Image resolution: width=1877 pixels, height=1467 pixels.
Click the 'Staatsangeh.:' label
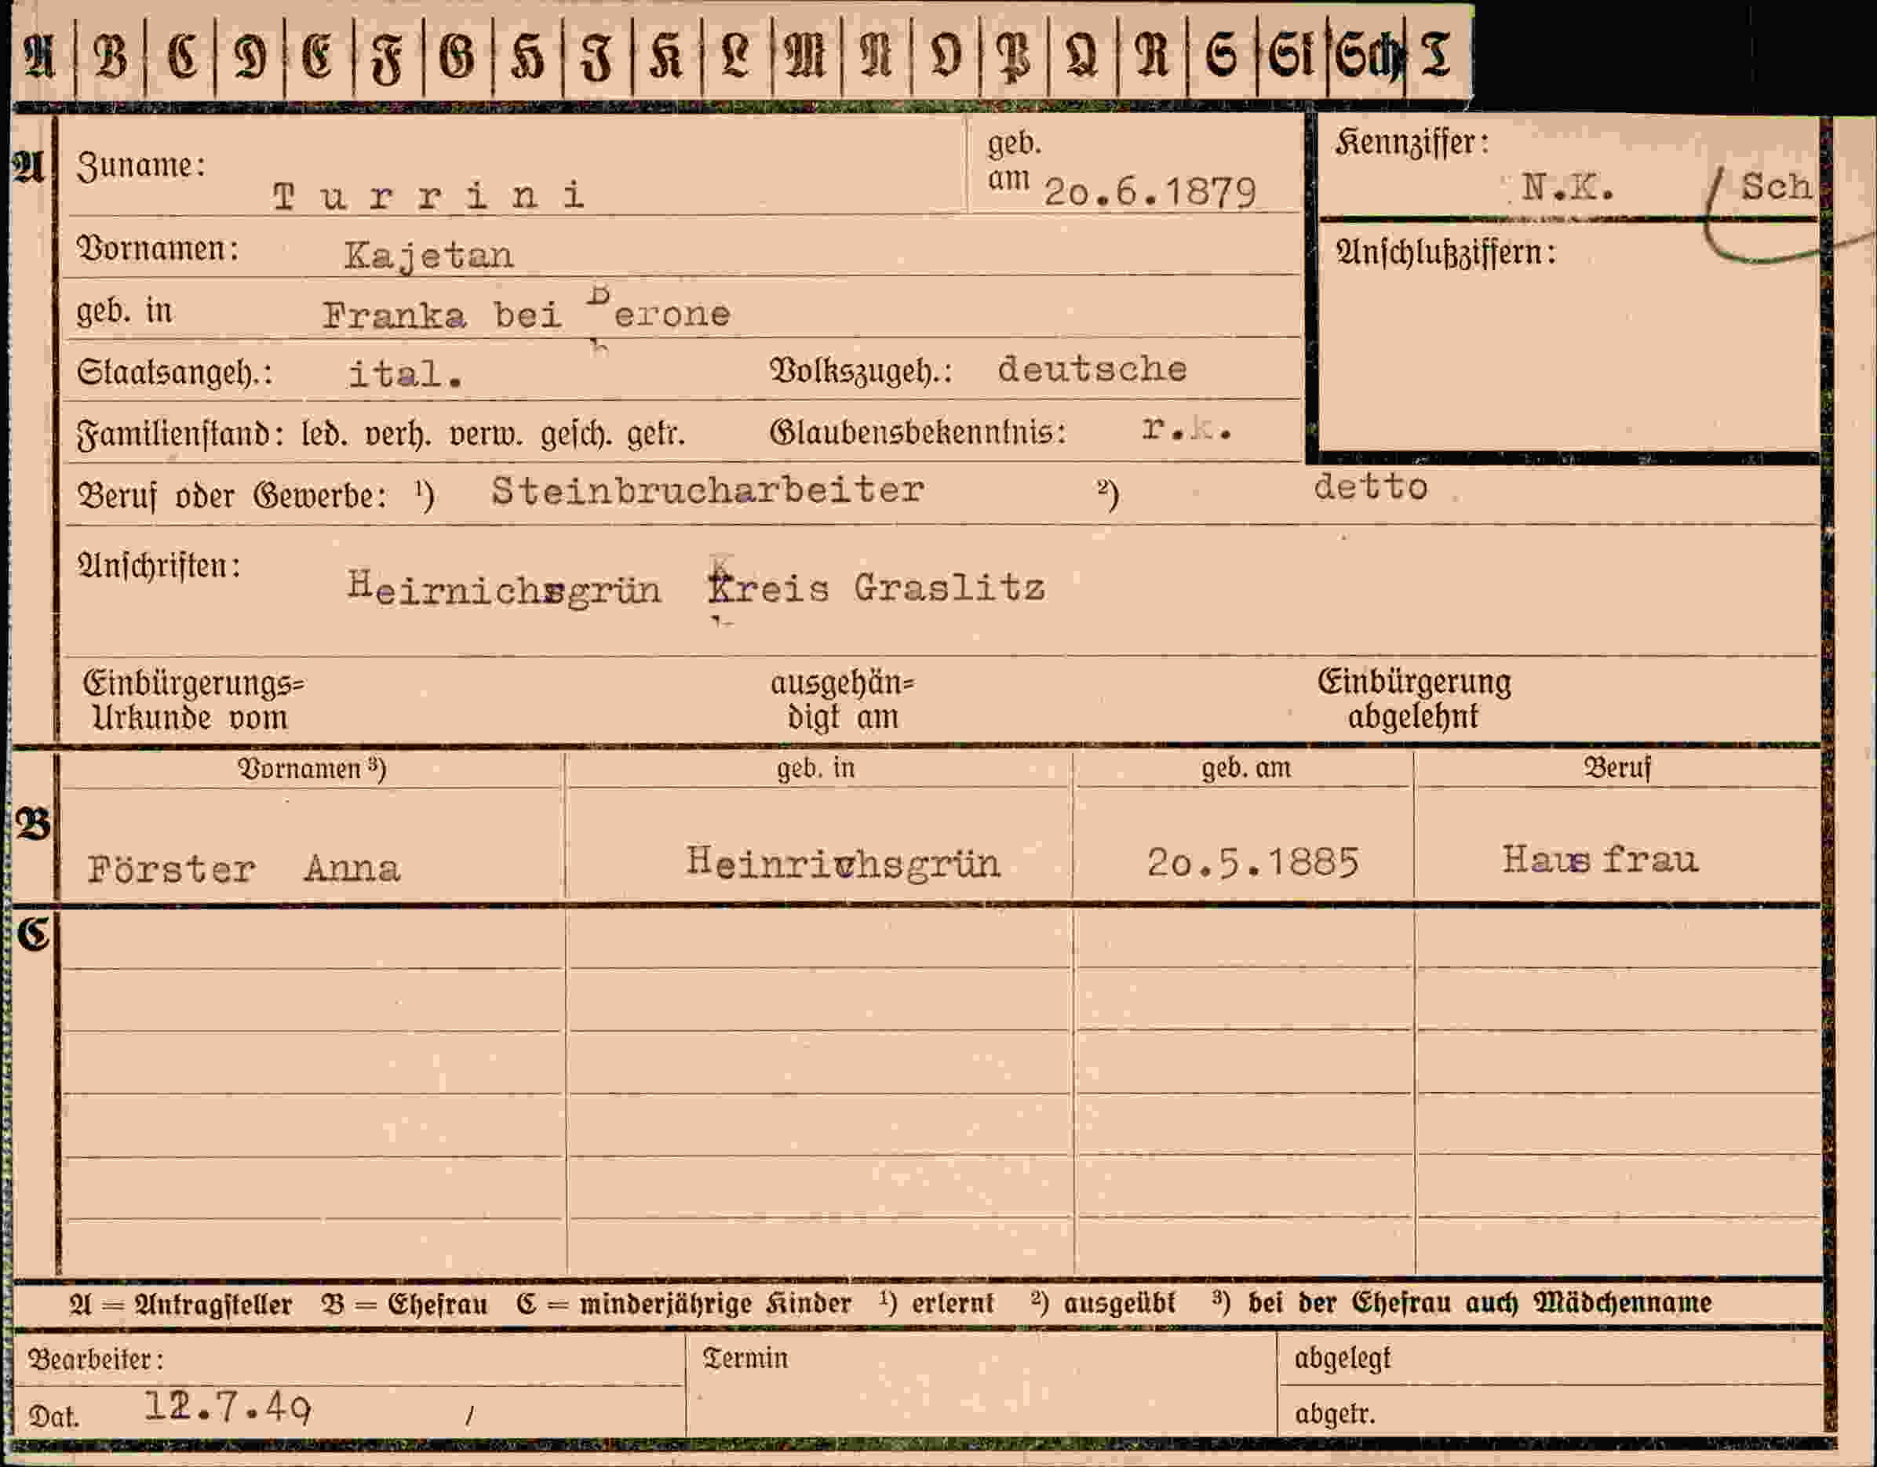pyautogui.click(x=174, y=373)
